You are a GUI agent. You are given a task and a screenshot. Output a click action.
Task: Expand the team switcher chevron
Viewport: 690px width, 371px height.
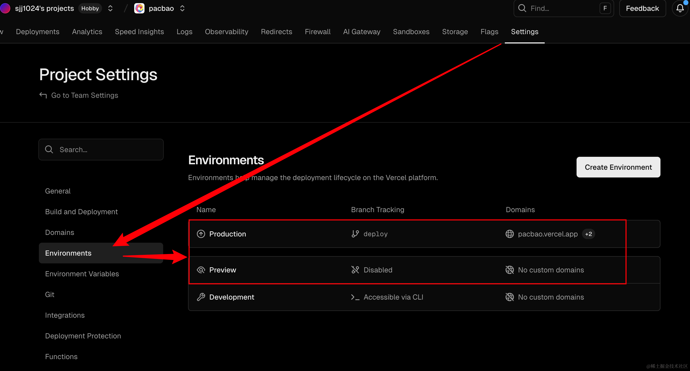[x=110, y=8]
